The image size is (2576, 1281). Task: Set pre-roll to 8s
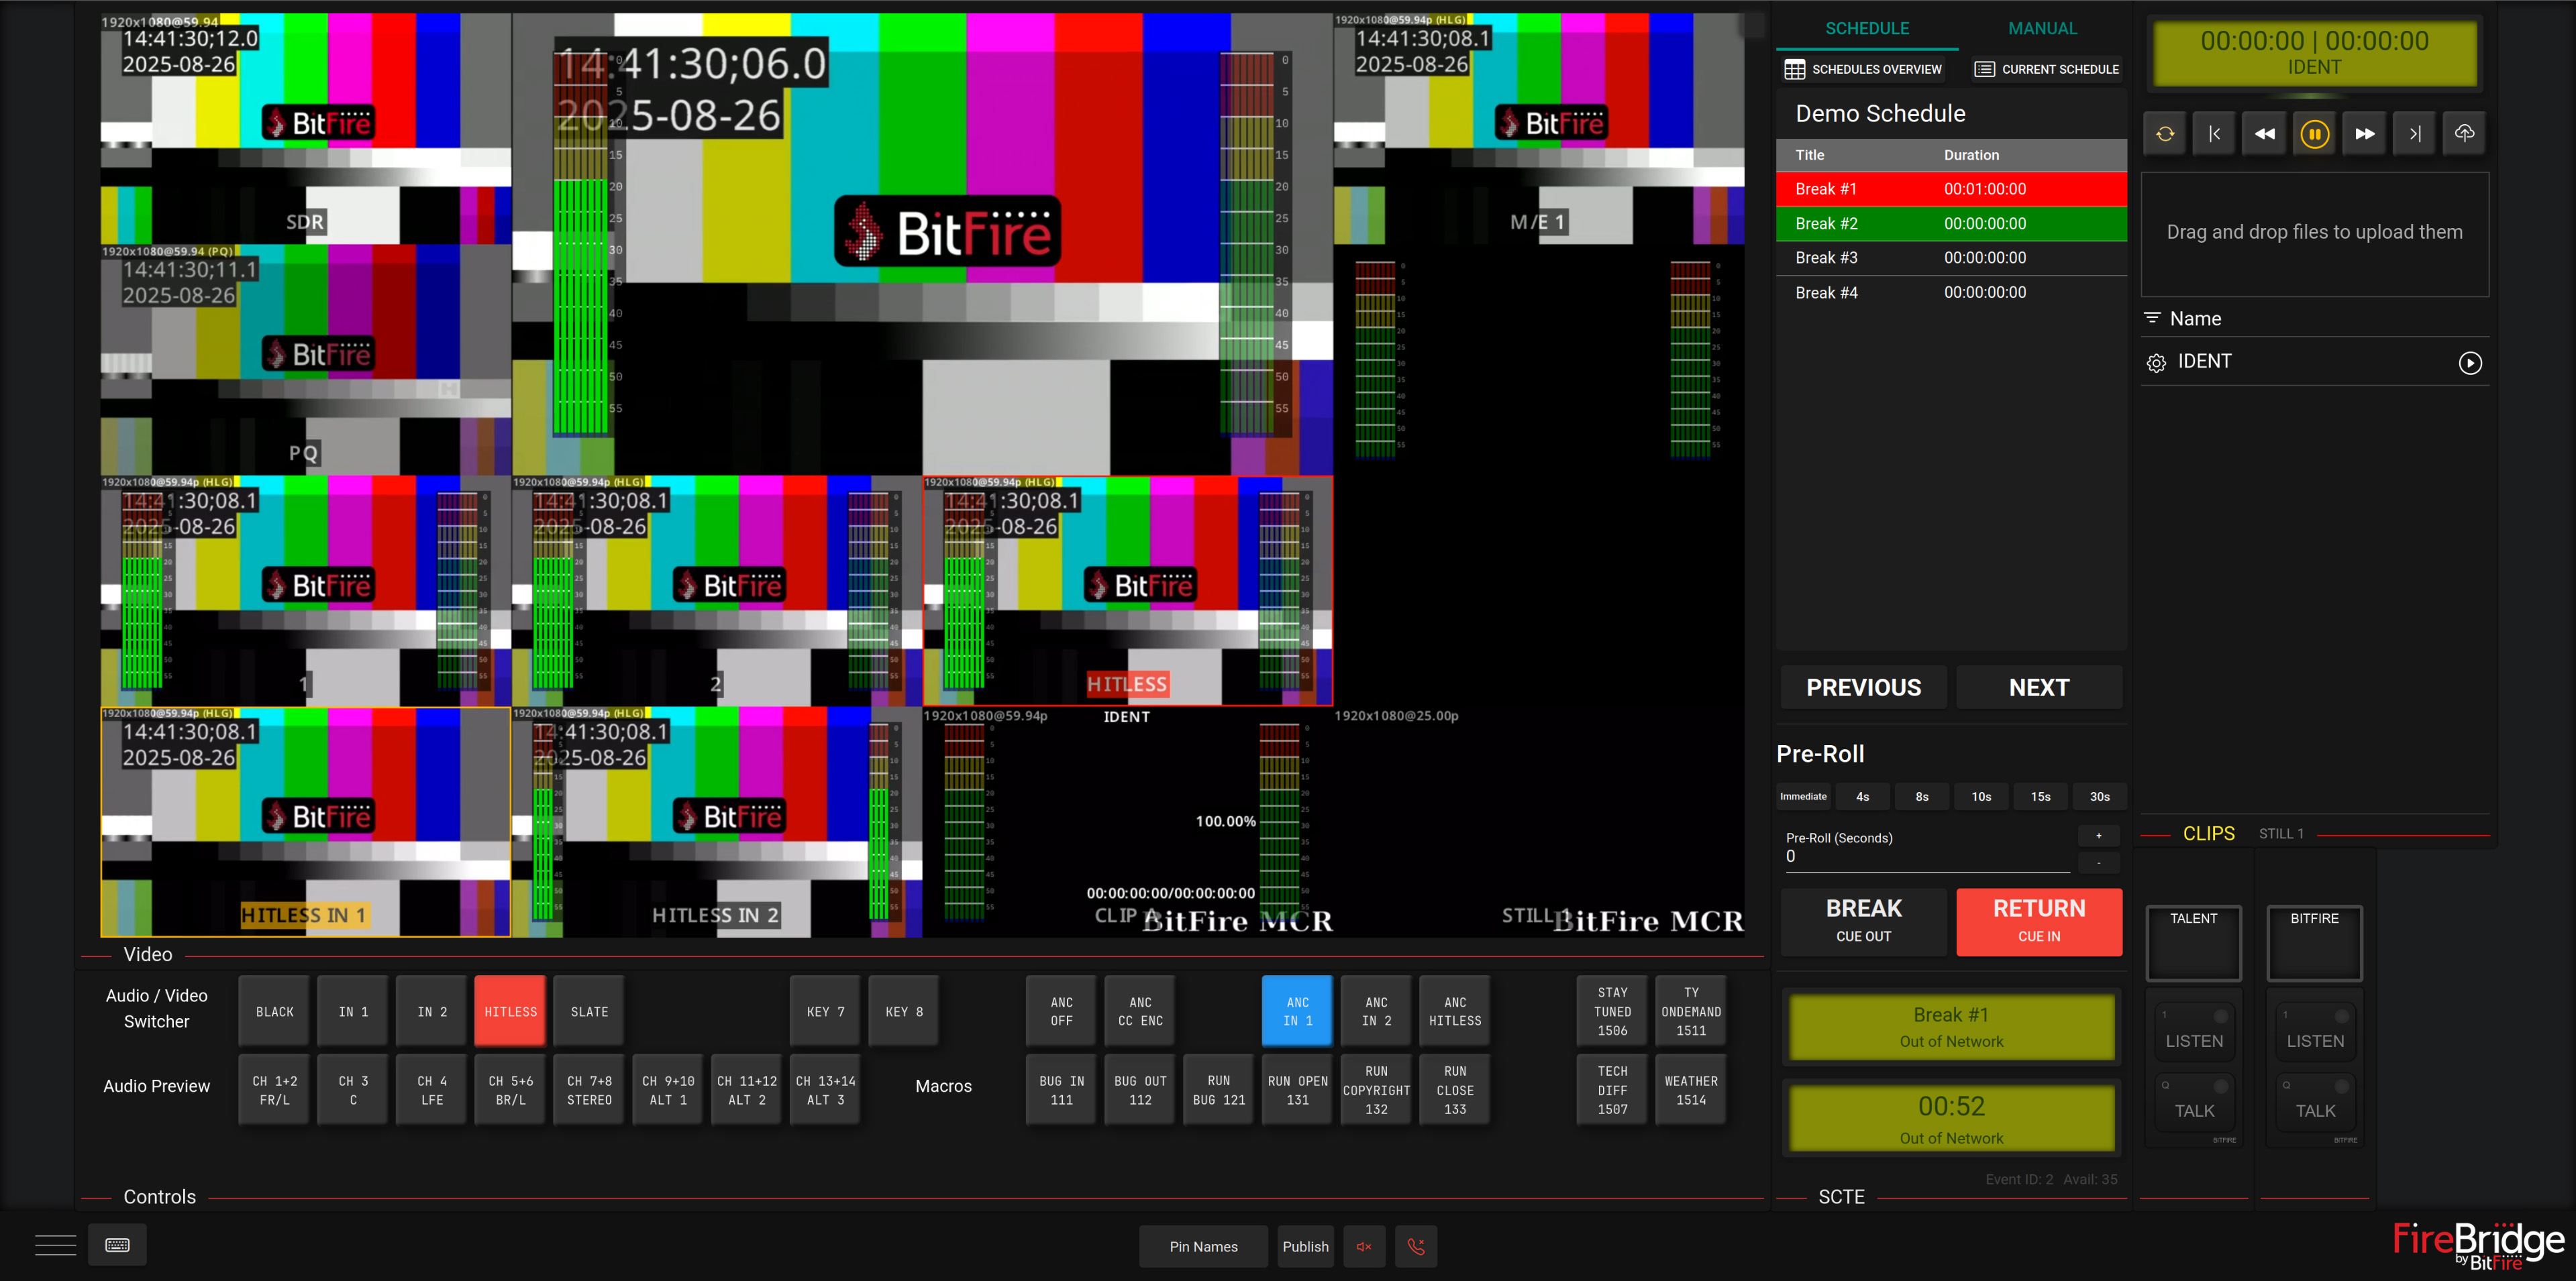click(x=1922, y=796)
